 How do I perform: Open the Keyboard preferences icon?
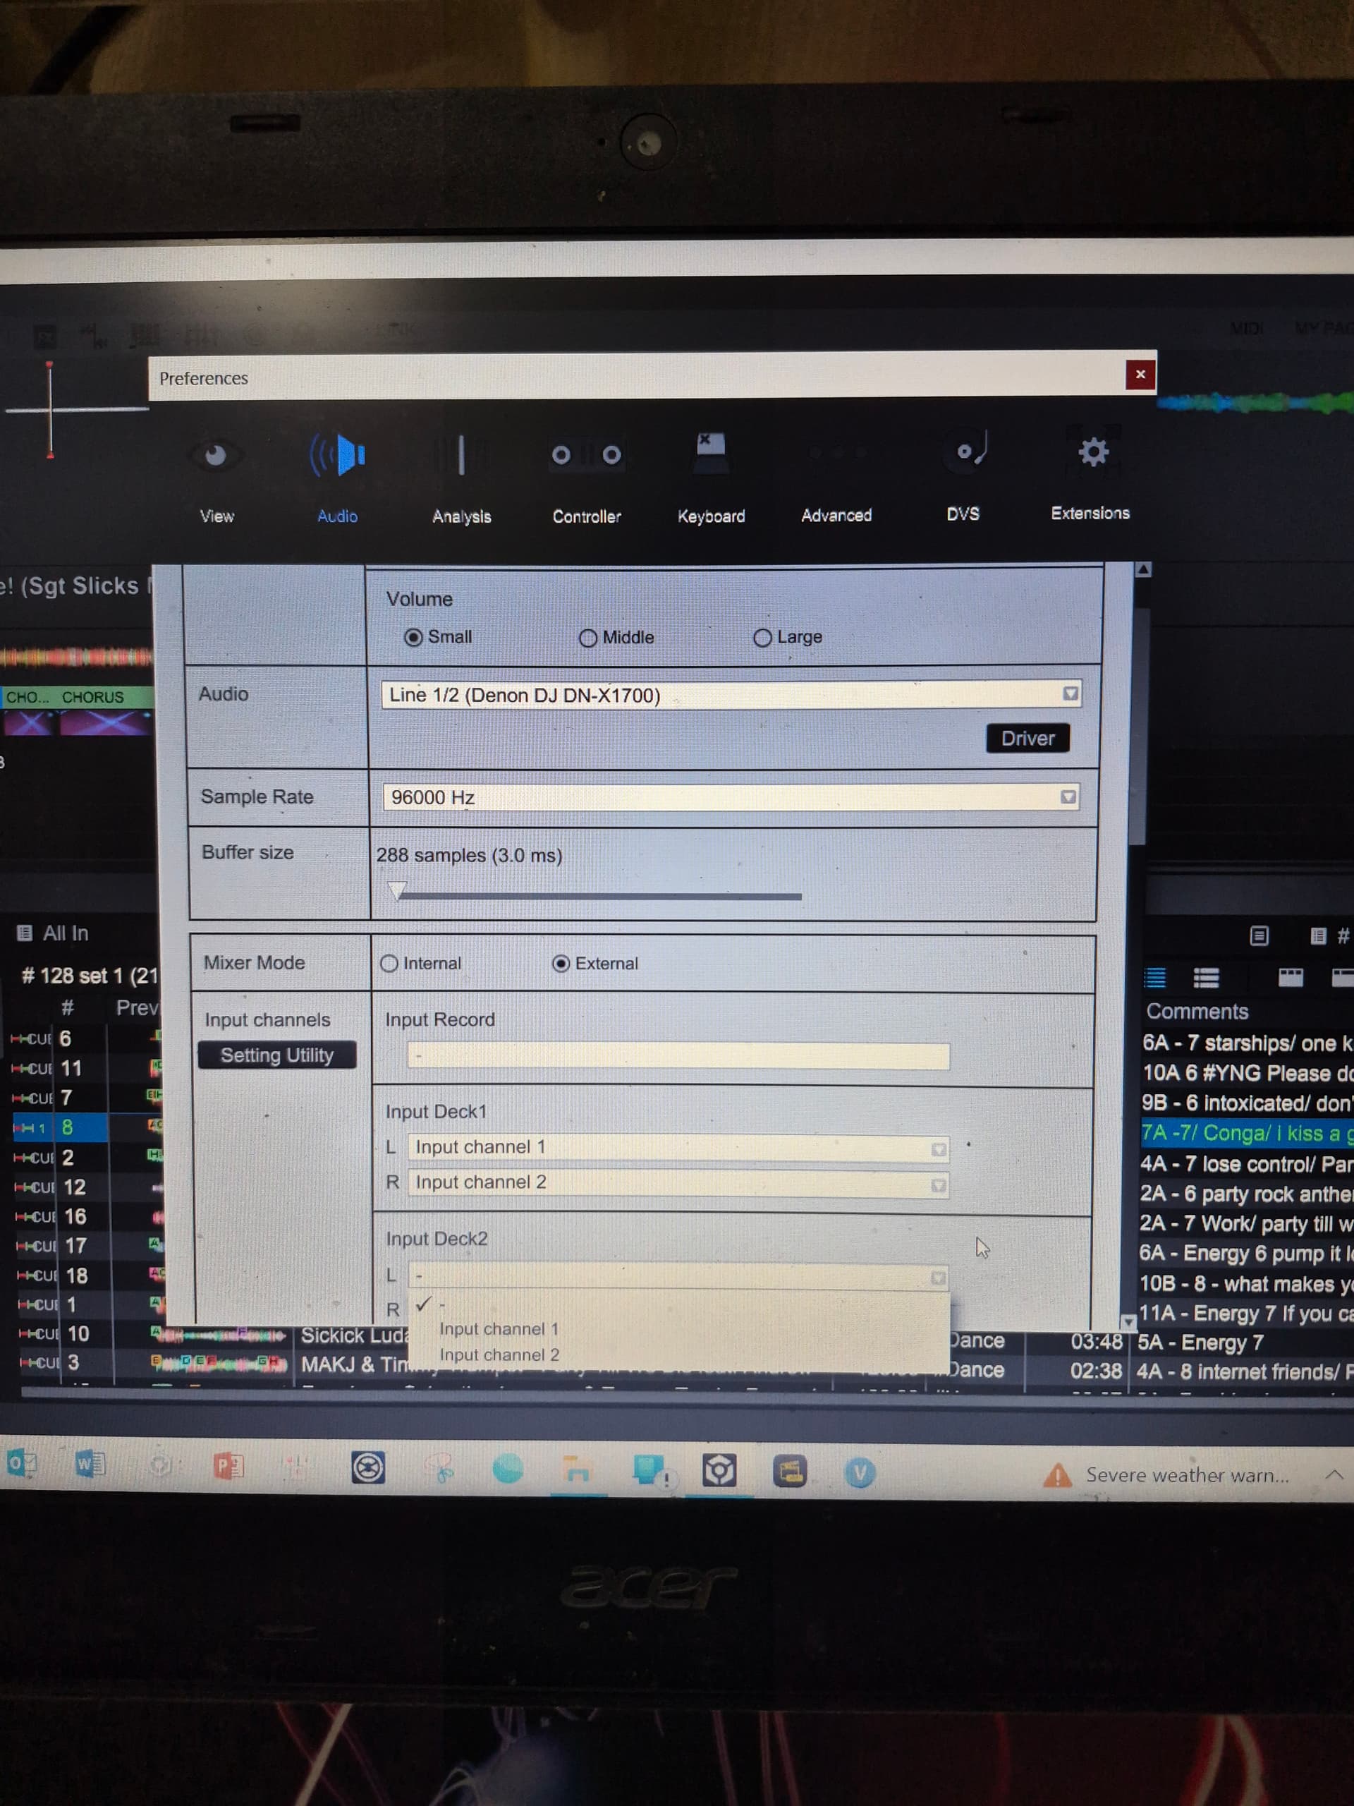point(710,453)
